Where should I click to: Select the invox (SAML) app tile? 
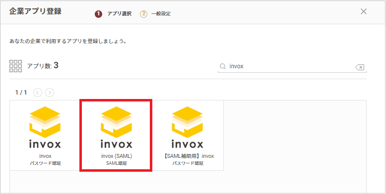point(116,135)
